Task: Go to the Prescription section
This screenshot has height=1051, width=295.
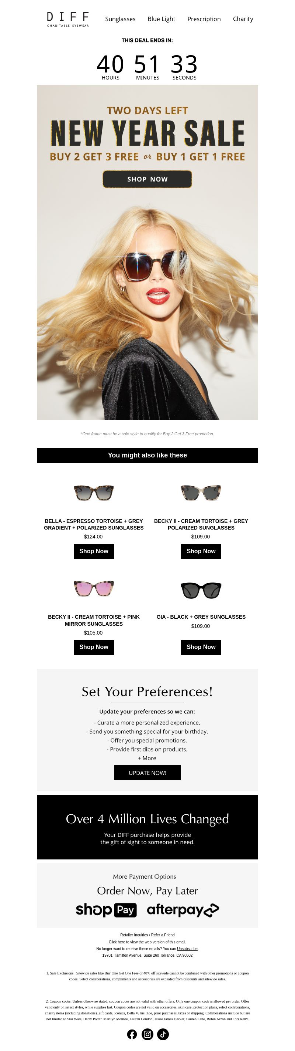Action: click(x=204, y=19)
